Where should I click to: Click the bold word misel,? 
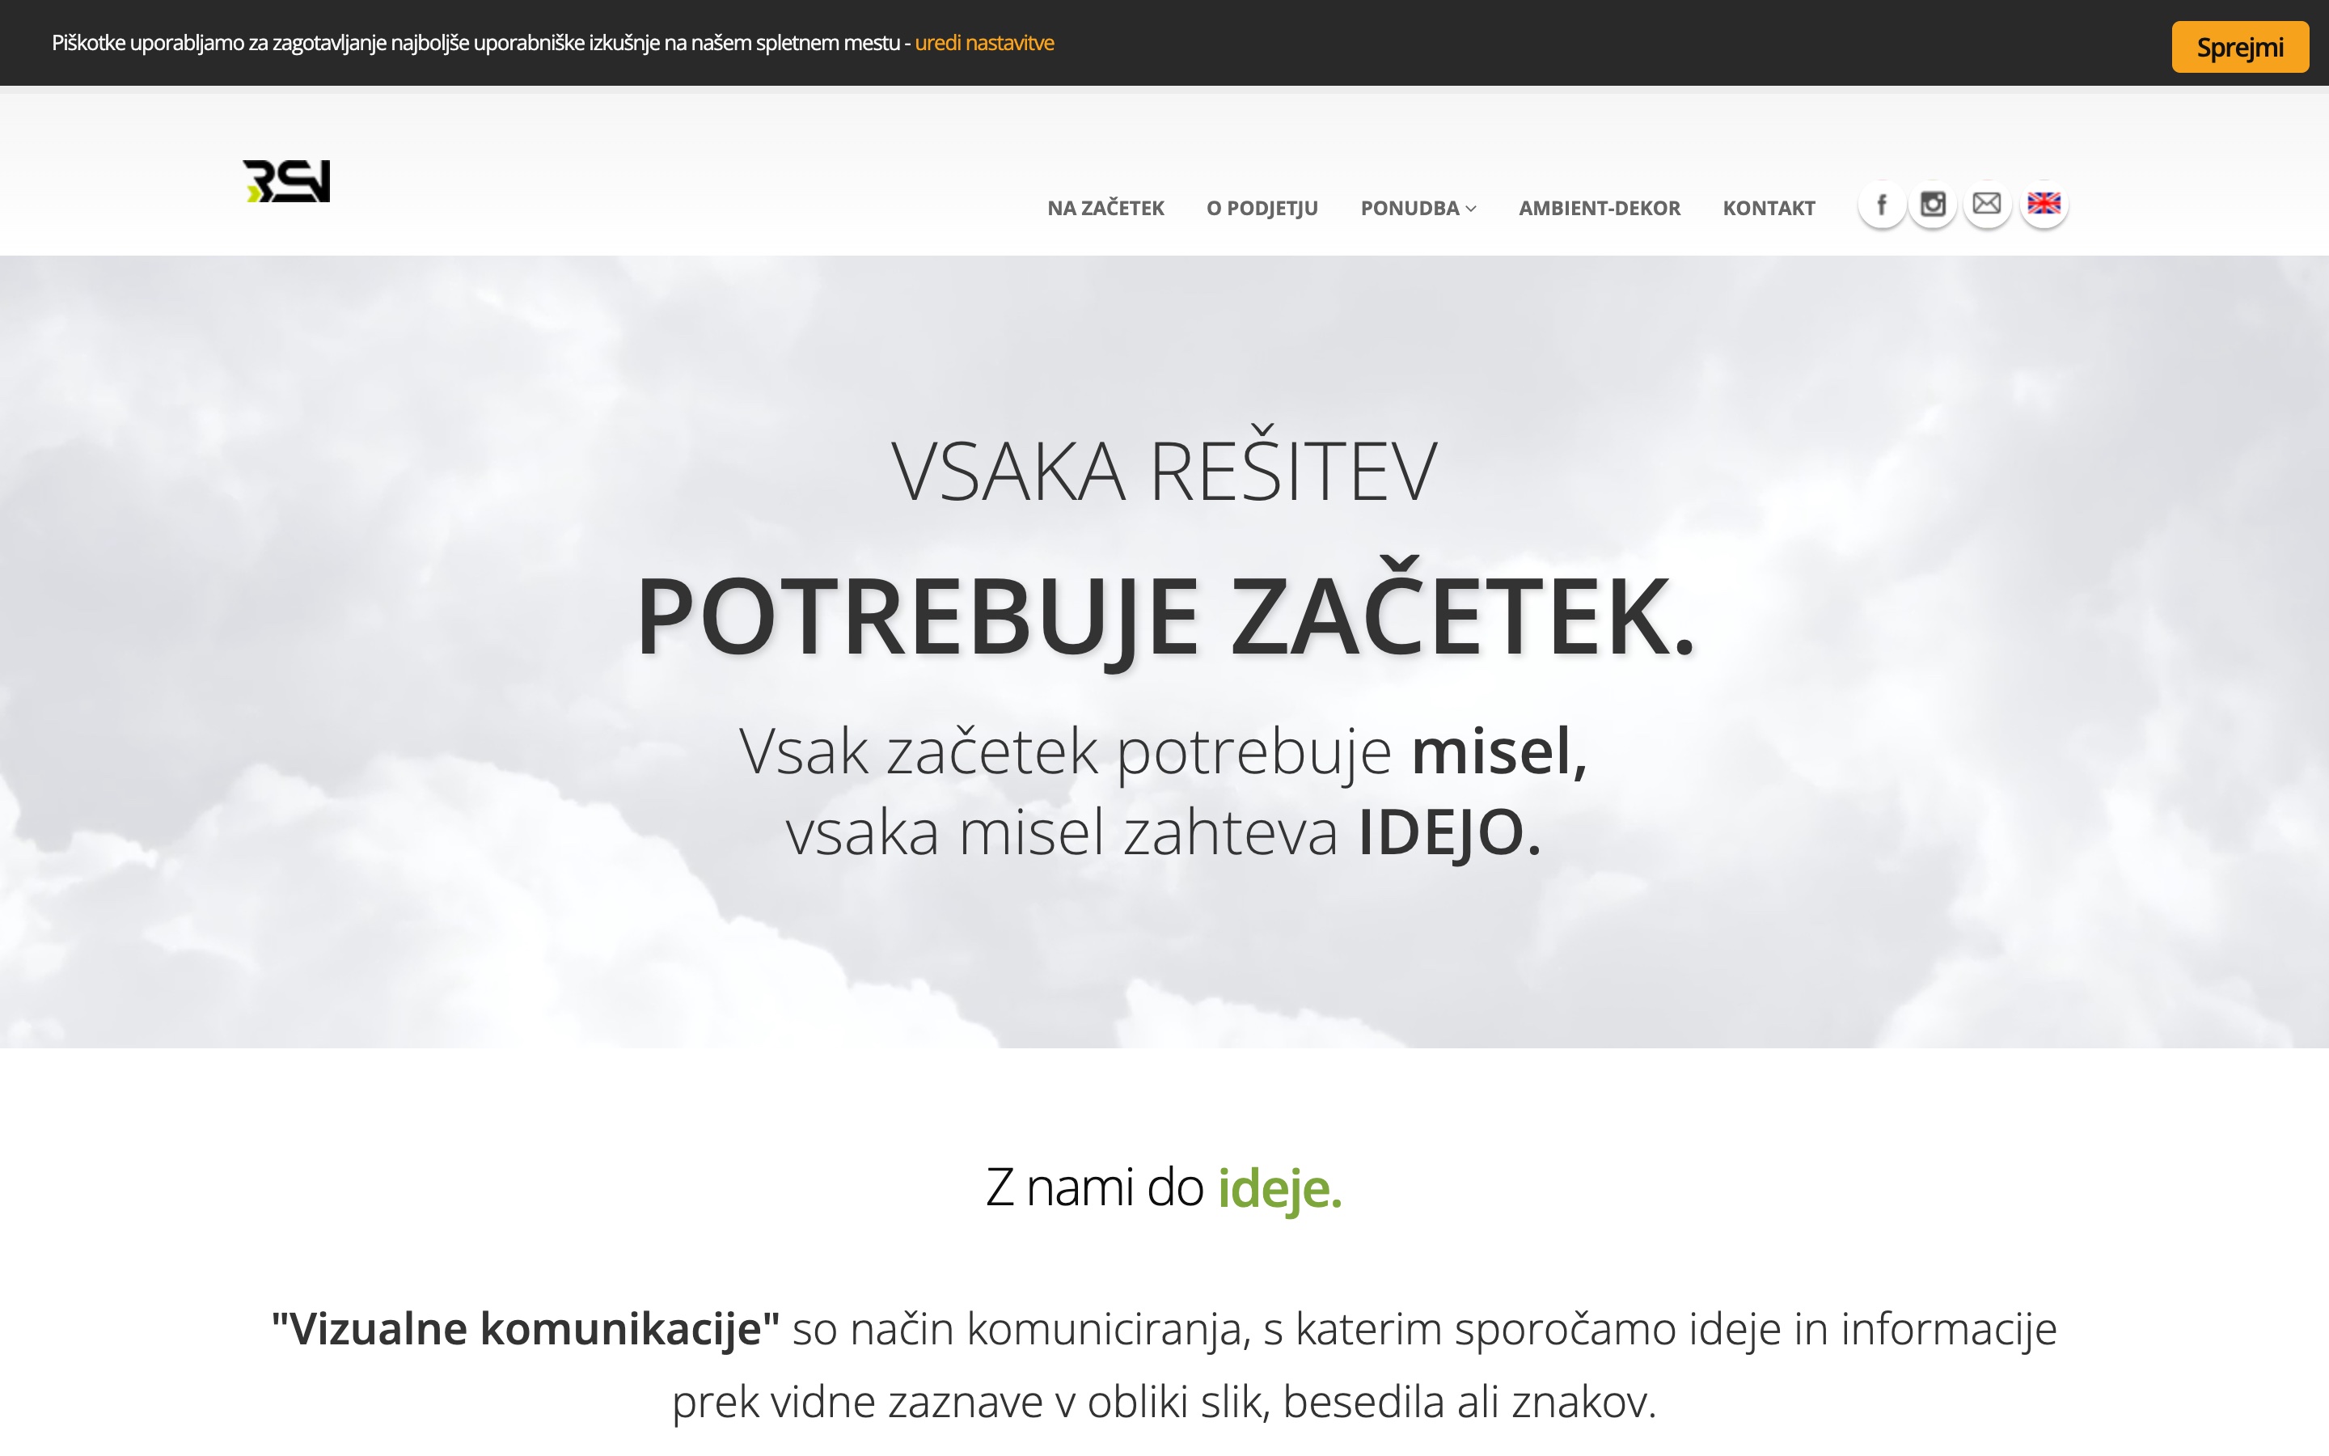click(x=1498, y=751)
